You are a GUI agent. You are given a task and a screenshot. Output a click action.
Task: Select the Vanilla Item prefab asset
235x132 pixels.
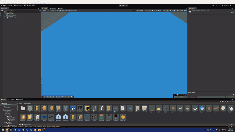coord(123,118)
